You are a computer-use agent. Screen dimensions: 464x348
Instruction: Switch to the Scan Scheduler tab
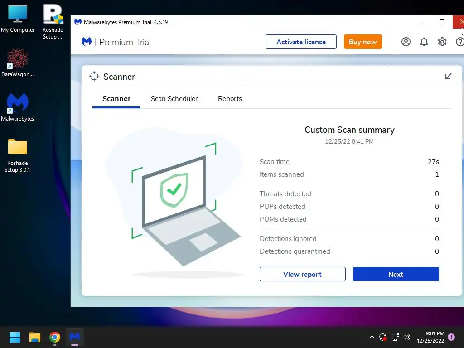(174, 99)
